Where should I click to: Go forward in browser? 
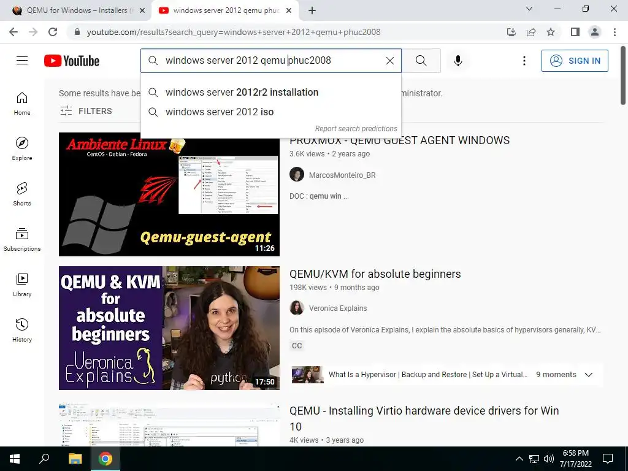coord(33,32)
